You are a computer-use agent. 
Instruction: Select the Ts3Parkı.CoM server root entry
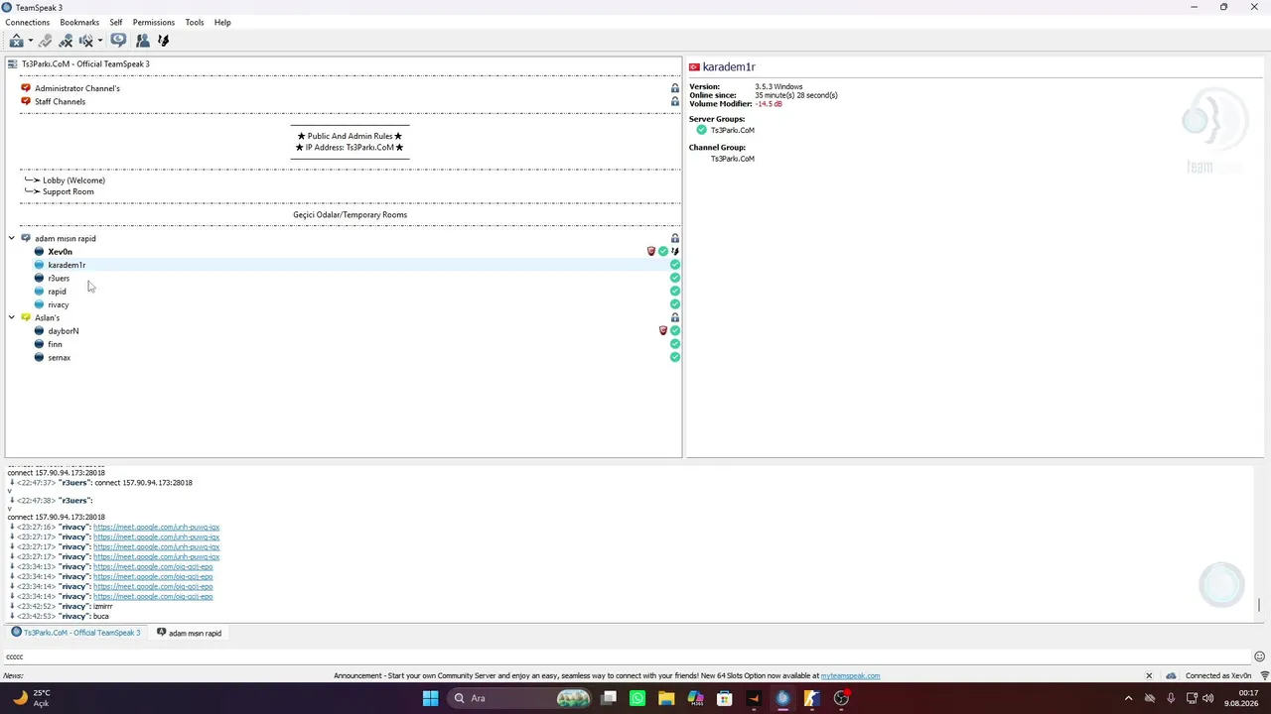[x=85, y=63]
